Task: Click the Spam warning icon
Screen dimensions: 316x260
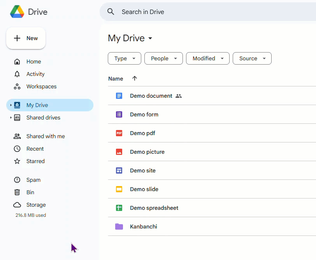Action: 17,180
